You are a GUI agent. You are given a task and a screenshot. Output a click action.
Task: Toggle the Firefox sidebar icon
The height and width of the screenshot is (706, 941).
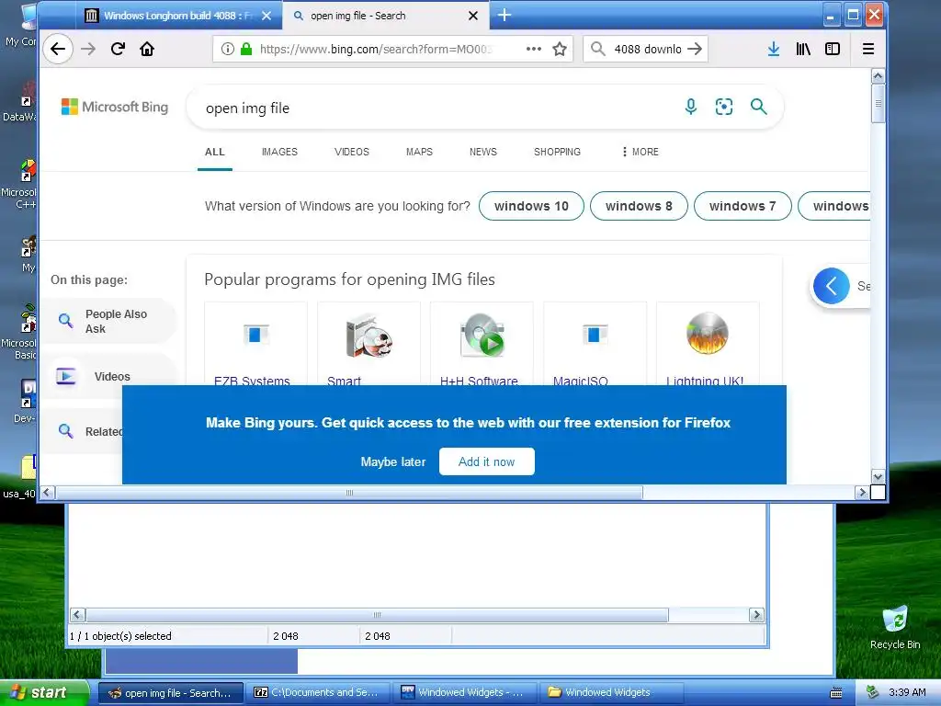(x=833, y=49)
